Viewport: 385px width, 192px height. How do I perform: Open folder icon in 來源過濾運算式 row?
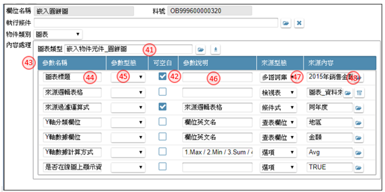359,107
